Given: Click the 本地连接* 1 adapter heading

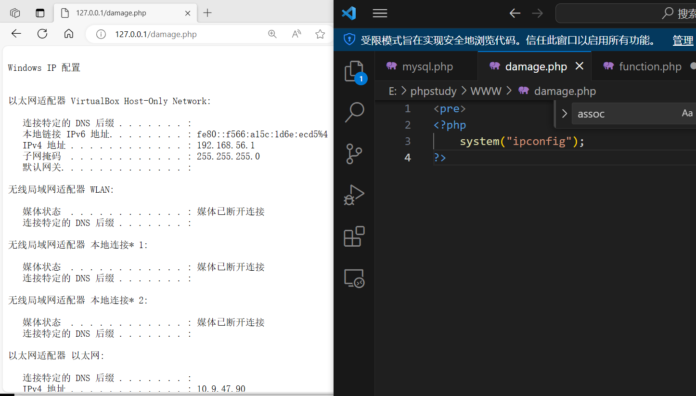Looking at the screenshot, I should (78, 245).
